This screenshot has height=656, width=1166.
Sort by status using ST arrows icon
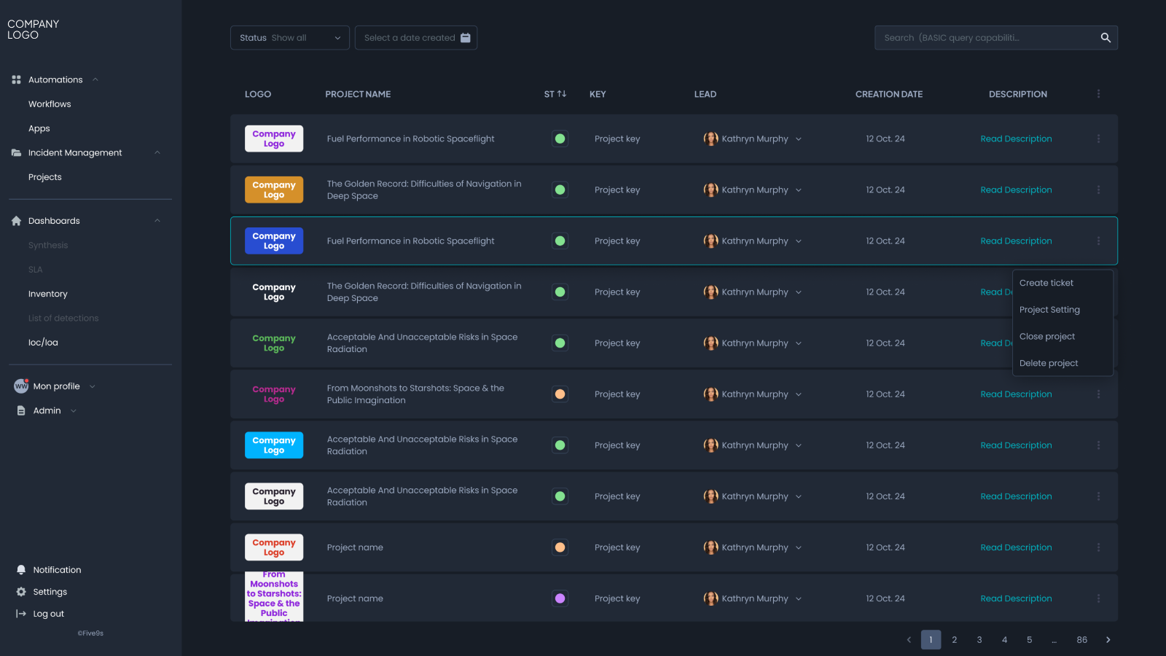561,94
